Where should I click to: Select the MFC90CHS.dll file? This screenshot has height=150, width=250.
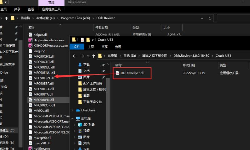(x=44, y=56)
